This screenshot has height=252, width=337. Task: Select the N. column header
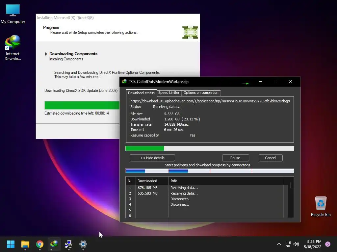tap(130, 181)
